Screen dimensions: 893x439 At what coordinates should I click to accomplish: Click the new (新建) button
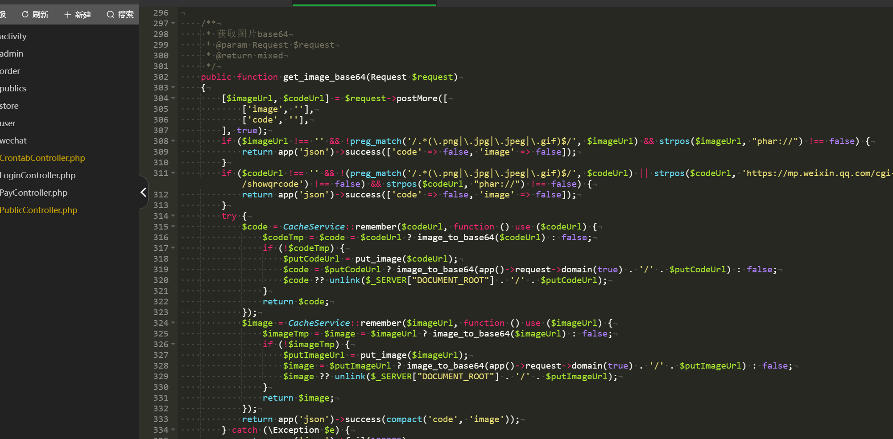coord(78,15)
